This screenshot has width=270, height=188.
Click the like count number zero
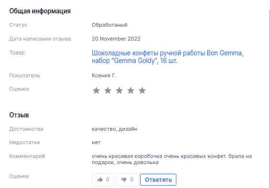pos(108,179)
